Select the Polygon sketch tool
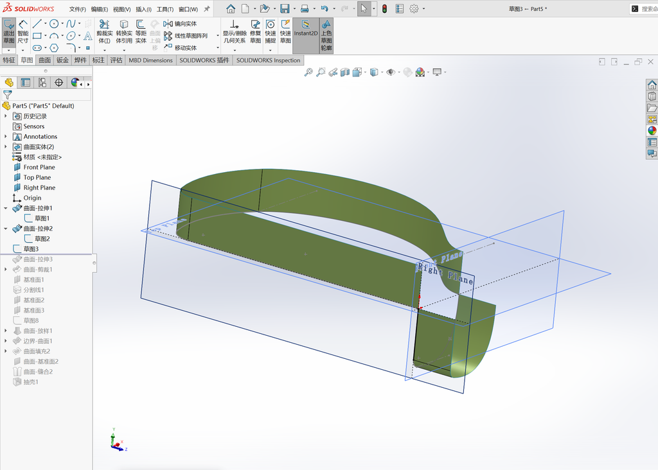 54,48
